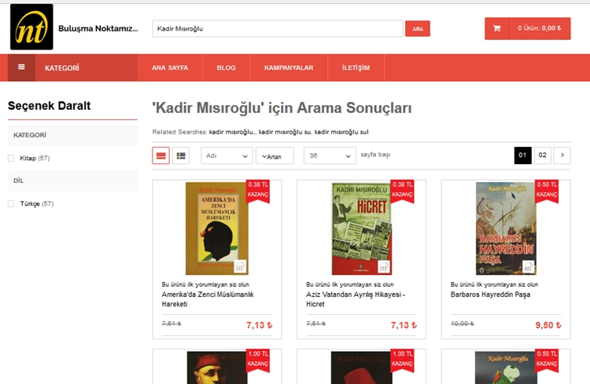Tick the Kitap (57) category checkbox
This screenshot has width=590, height=384.
[11, 158]
